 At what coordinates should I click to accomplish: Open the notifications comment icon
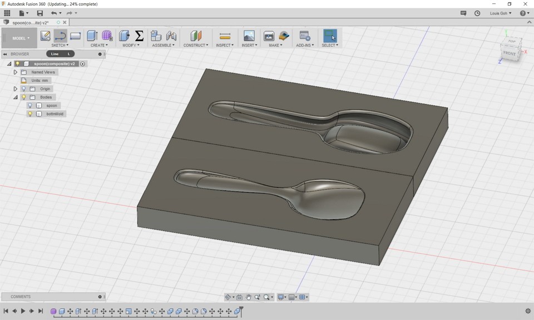[x=463, y=13]
